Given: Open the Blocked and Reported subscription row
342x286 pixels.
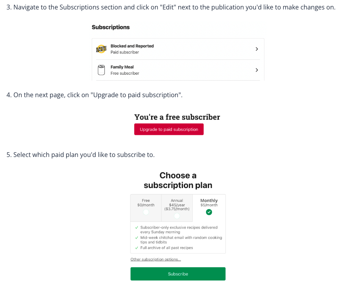Looking at the screenshot, I should [x=177, y=49].
